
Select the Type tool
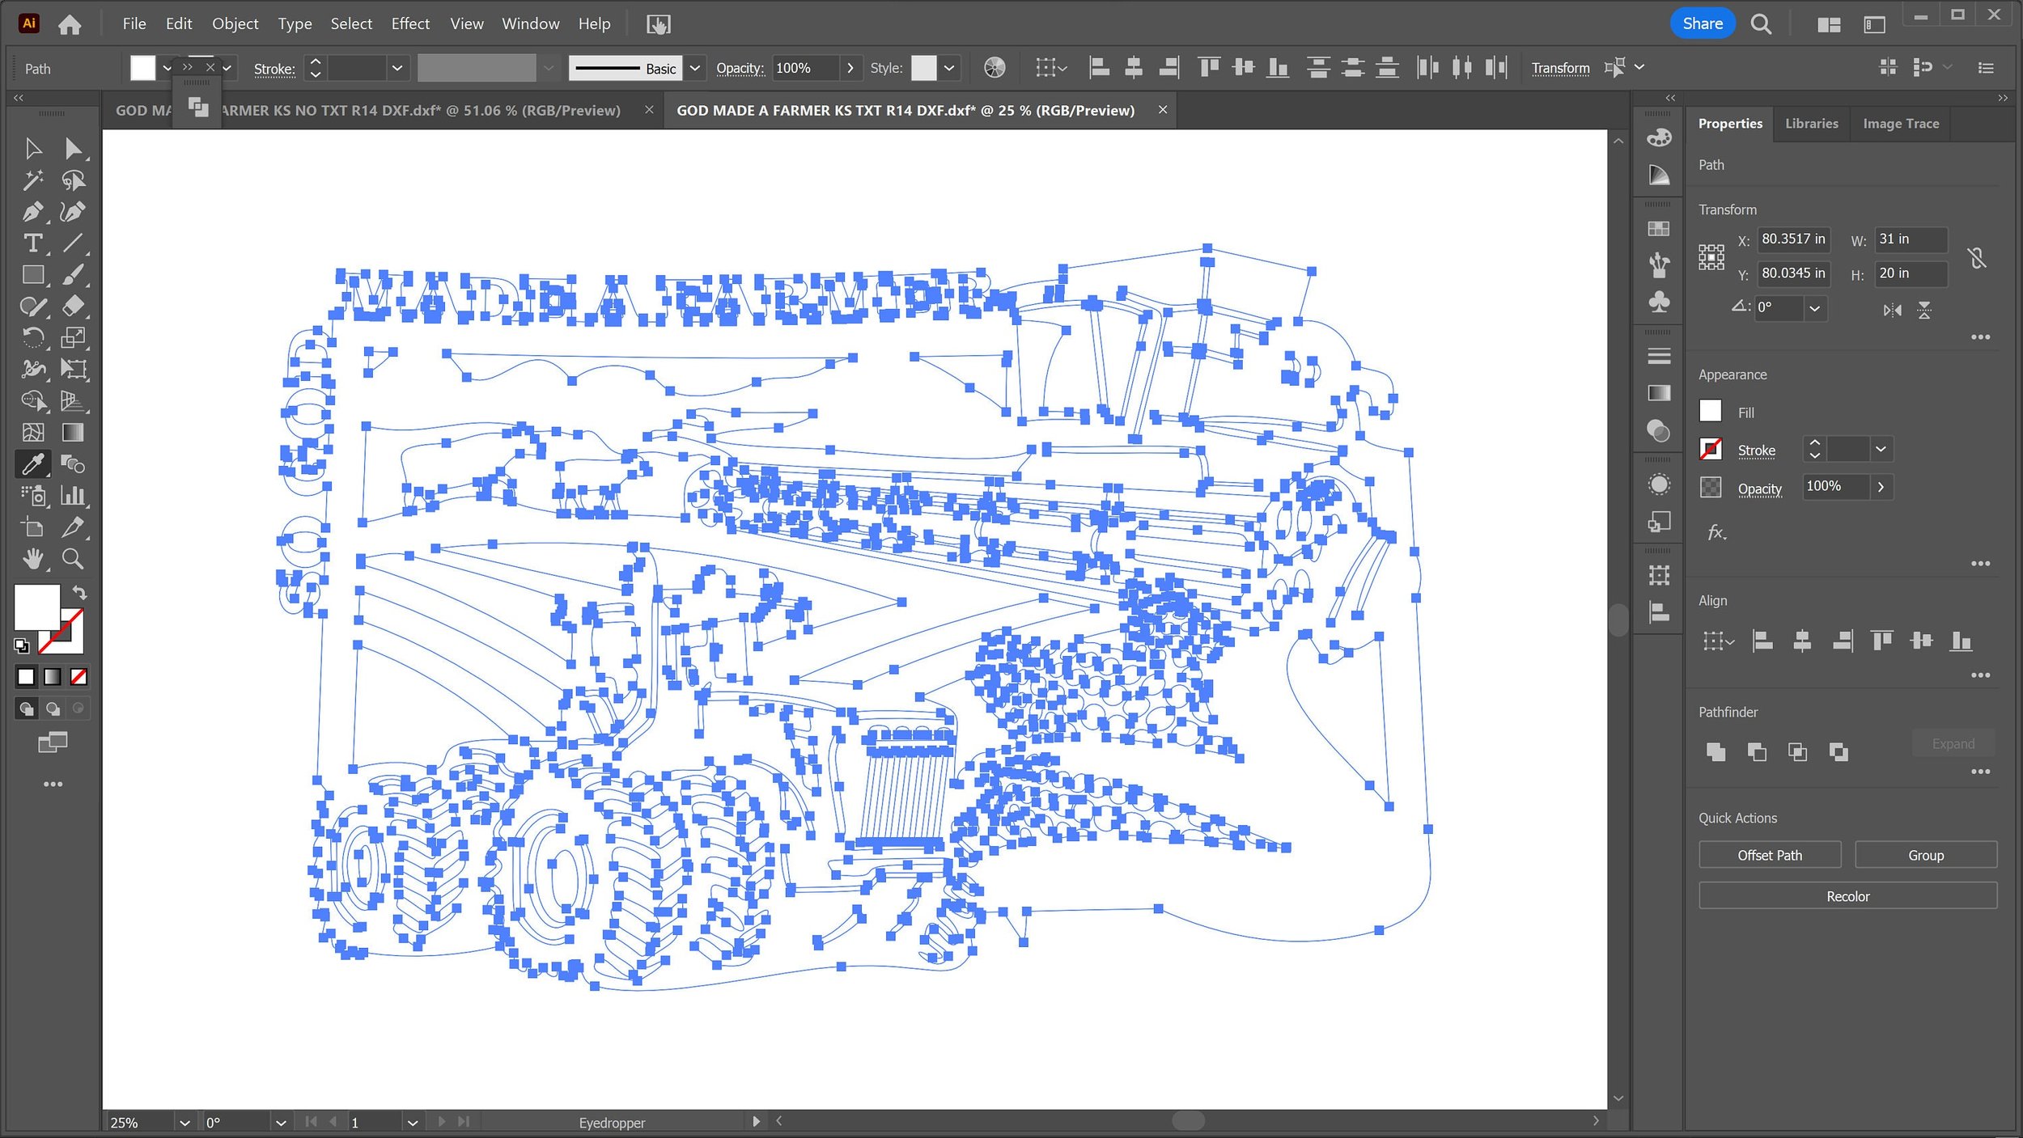[x=33, y=243]
